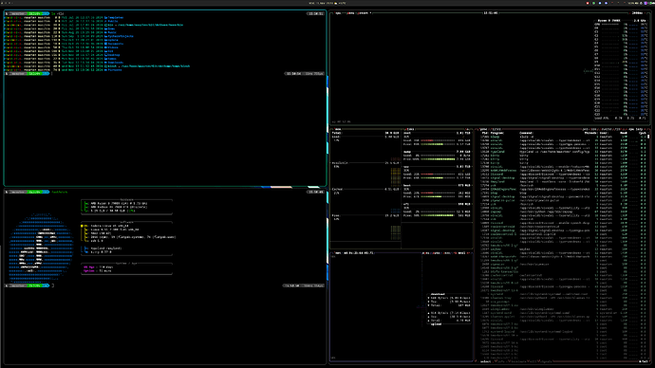Click the disks box title in btop
655x368 pixels.
coord(409,129)
